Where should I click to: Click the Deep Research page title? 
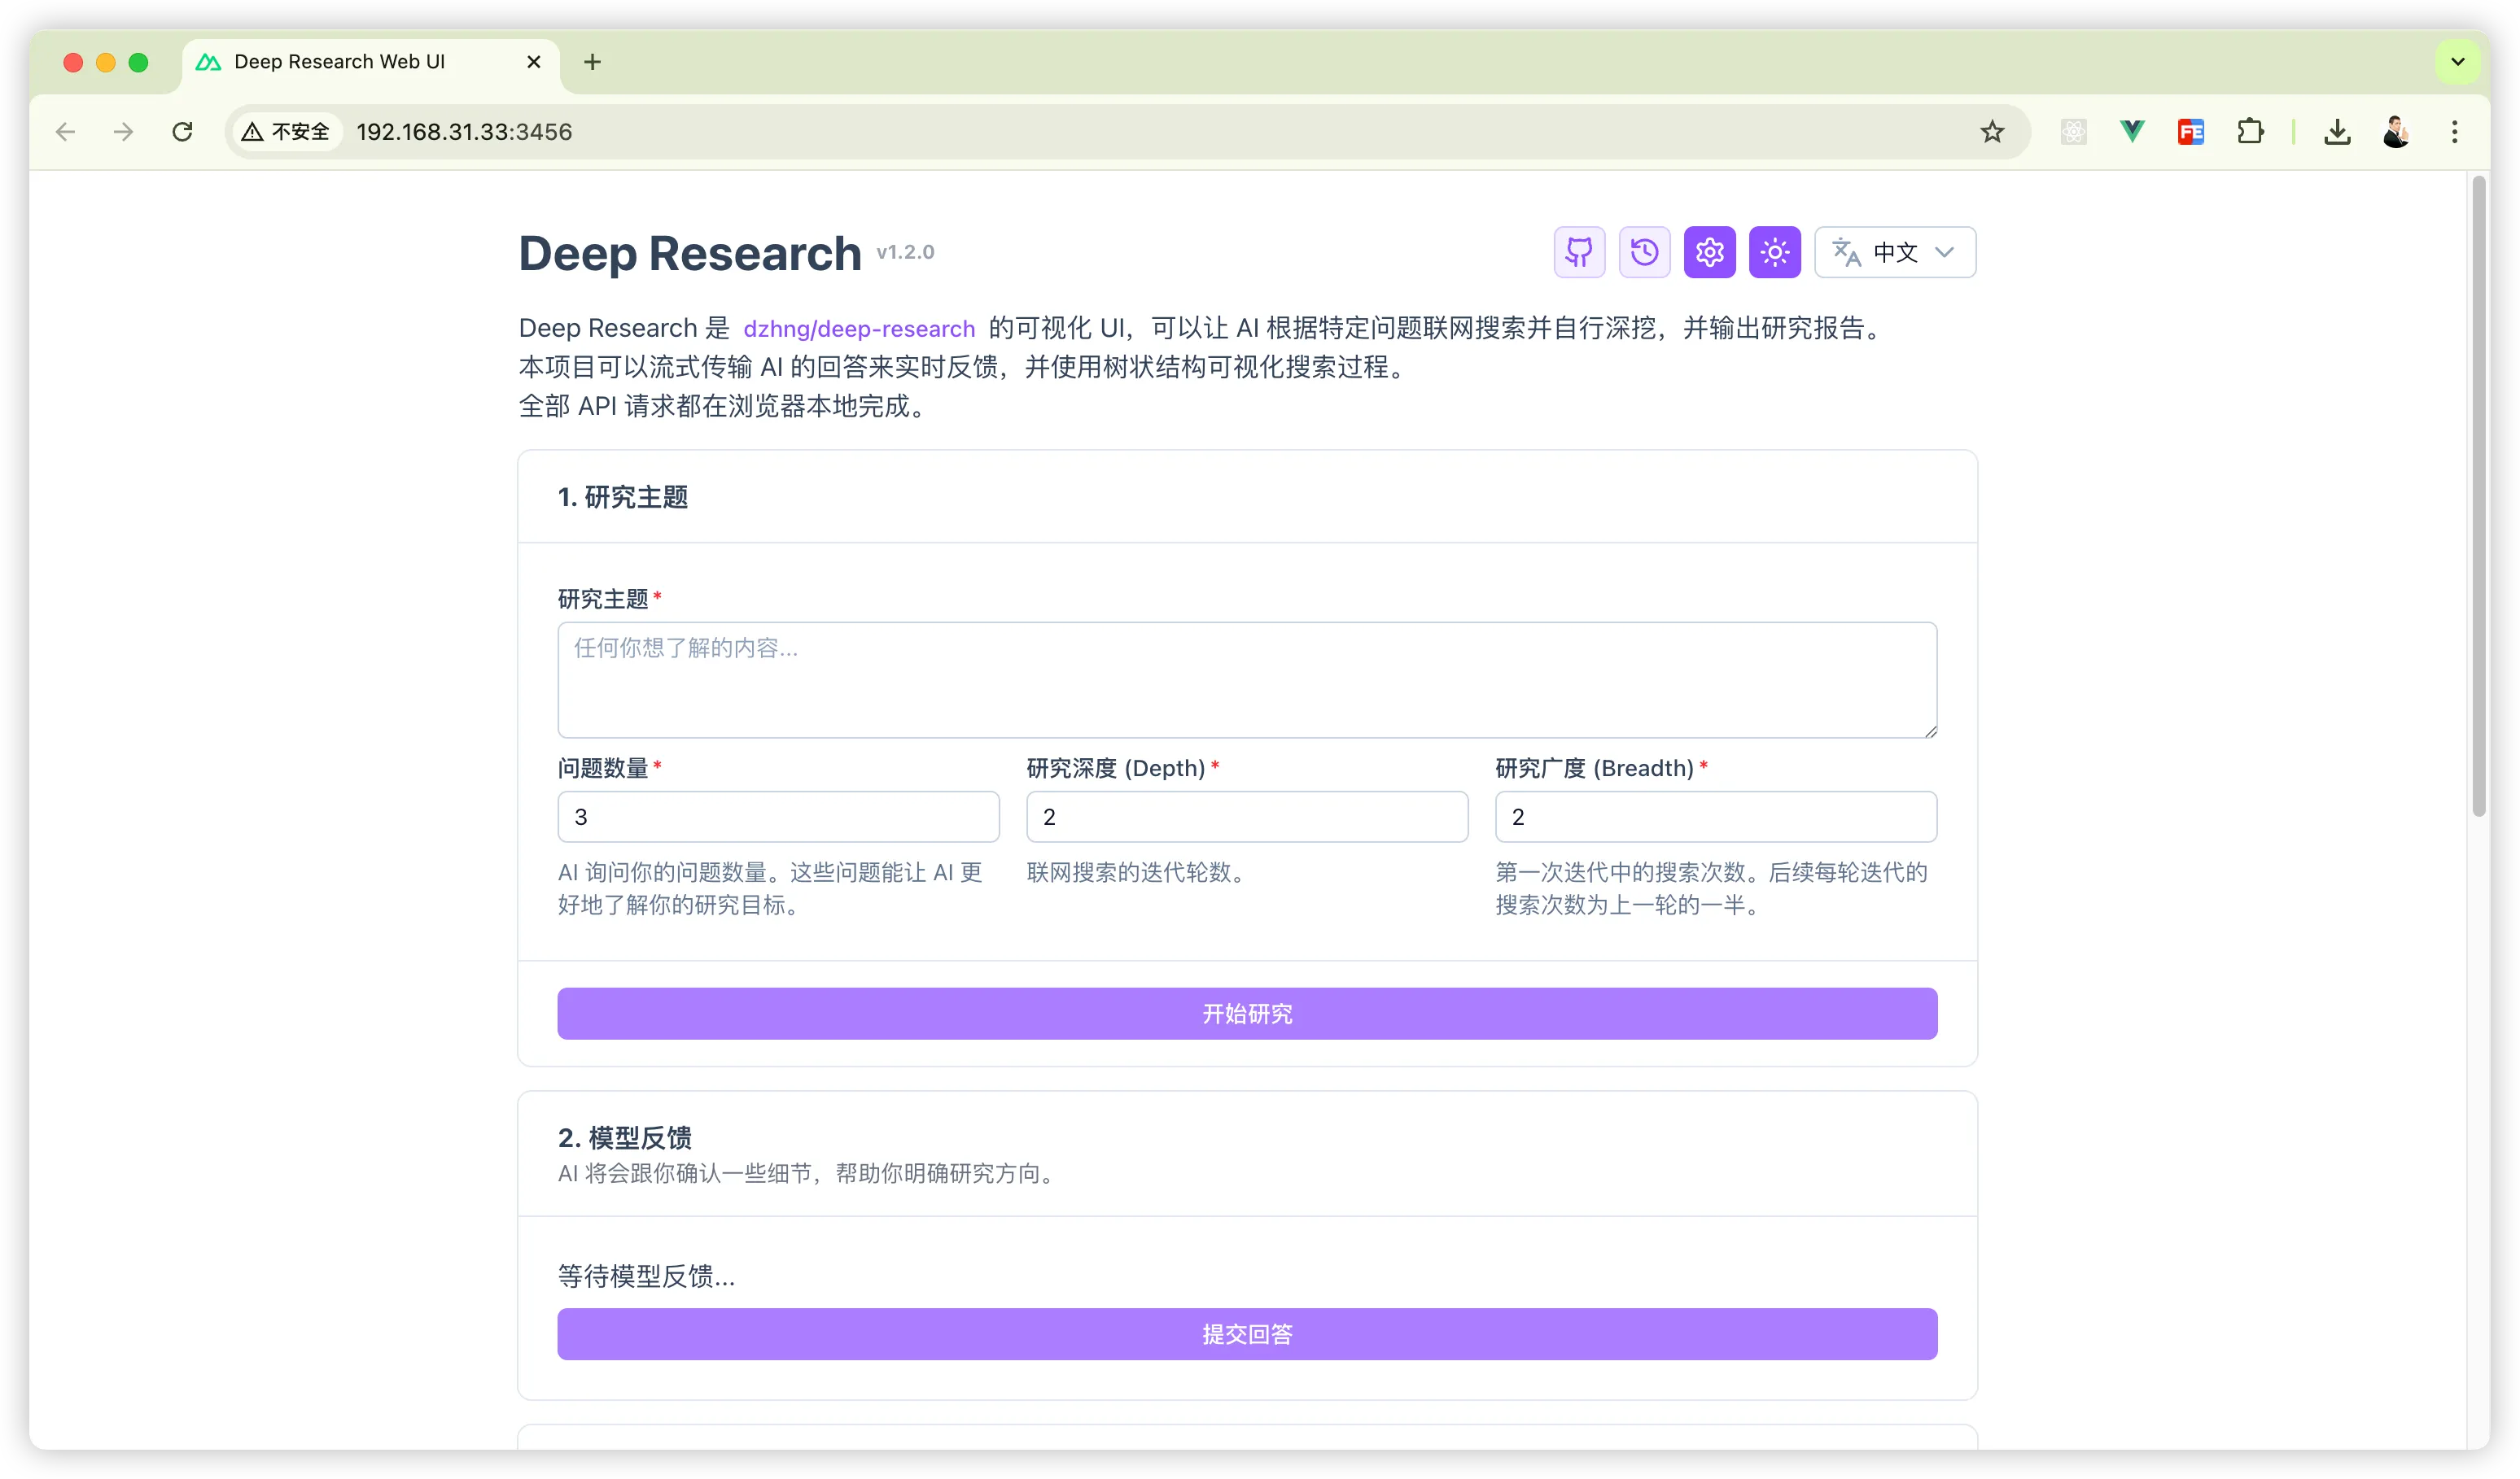click(690, 253)
